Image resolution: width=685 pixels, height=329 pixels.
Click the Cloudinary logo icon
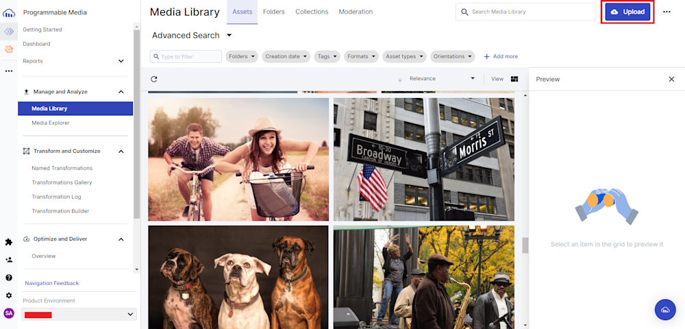9,12
